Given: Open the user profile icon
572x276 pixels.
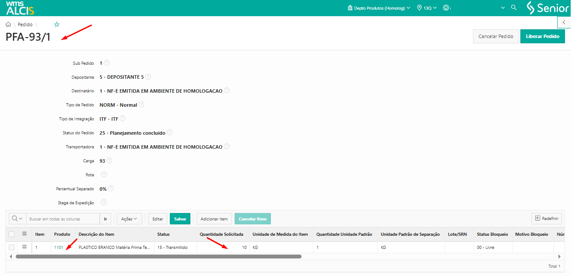Looking at the screenshot, I should pos(446,8).
